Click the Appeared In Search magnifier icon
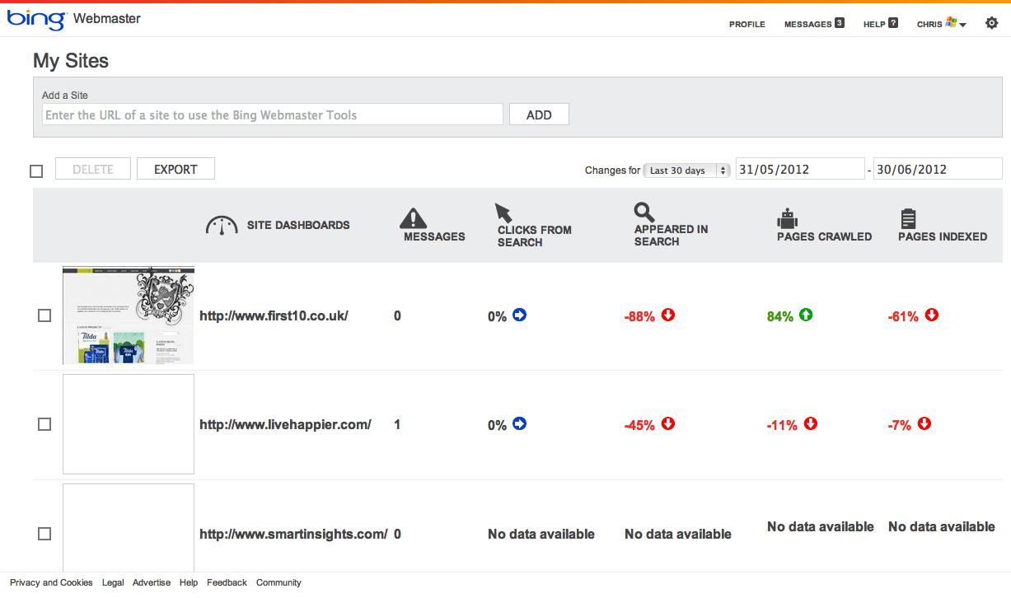 pos(644,213)
